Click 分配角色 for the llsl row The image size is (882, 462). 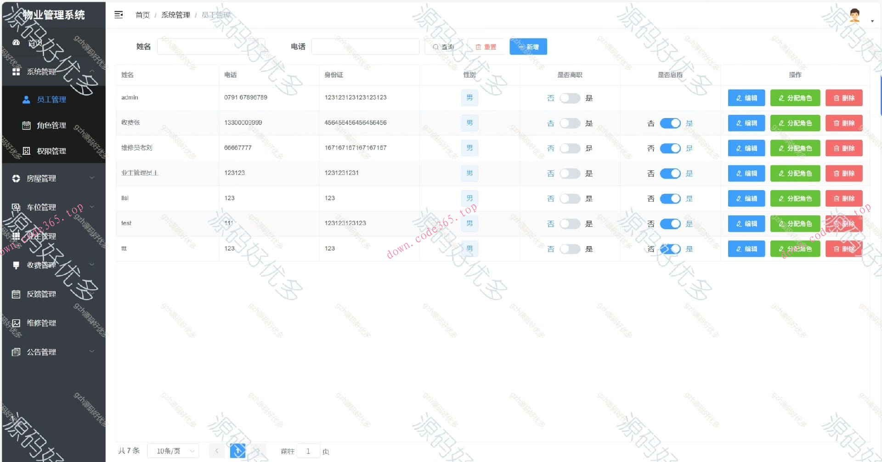click(x=795, y=198)
